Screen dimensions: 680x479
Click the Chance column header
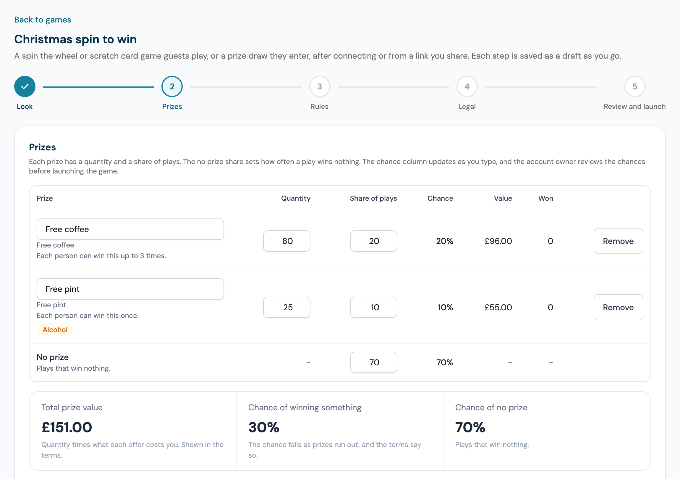click(441, 198)
